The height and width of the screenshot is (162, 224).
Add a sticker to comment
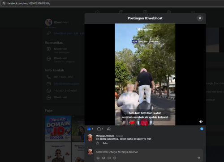115,158
